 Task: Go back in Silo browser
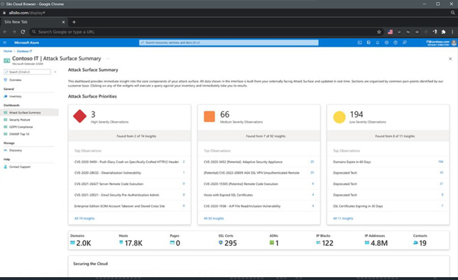click(5, 32)
